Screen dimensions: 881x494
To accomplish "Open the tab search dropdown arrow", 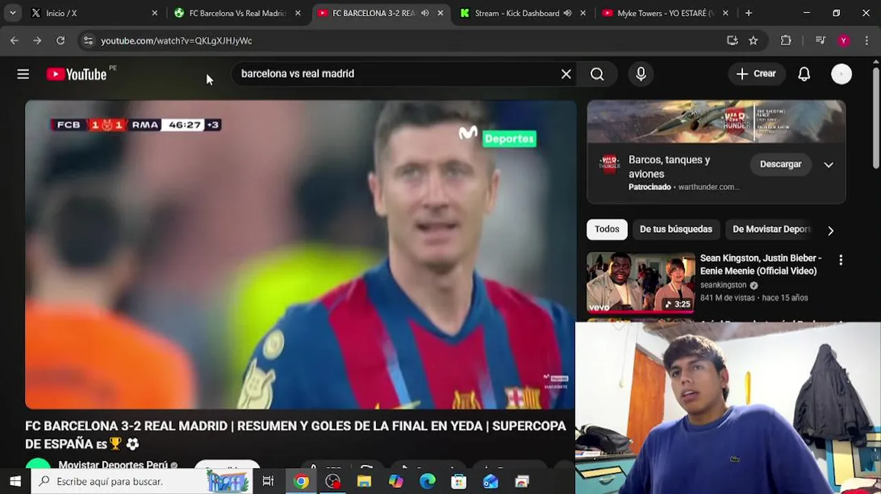I will point(12,13).
